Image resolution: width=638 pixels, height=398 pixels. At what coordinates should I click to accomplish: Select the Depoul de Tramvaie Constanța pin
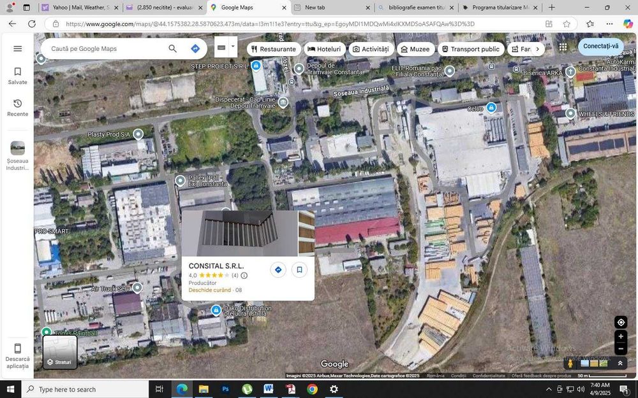tap(299, 69)
